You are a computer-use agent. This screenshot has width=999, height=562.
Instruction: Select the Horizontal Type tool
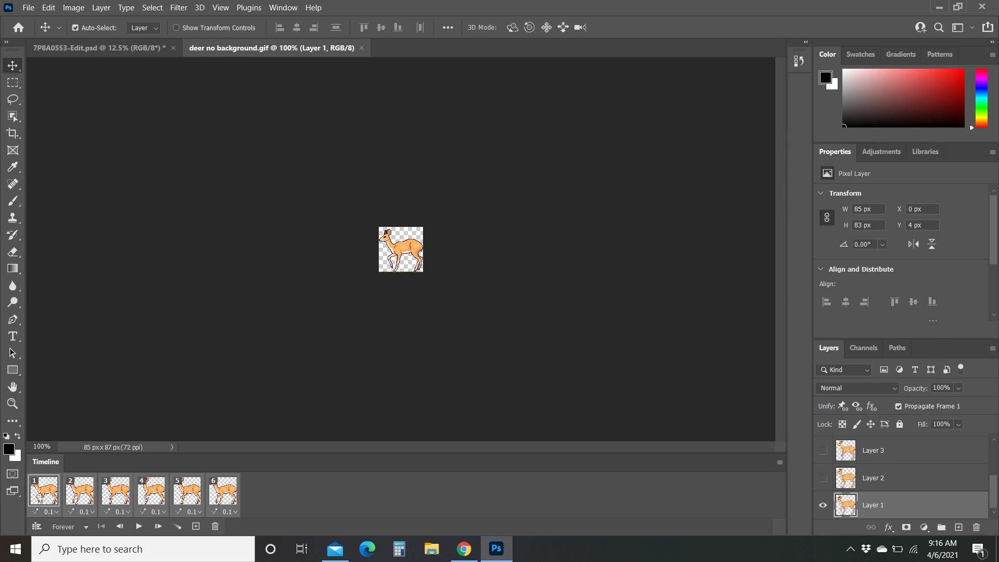12,336
